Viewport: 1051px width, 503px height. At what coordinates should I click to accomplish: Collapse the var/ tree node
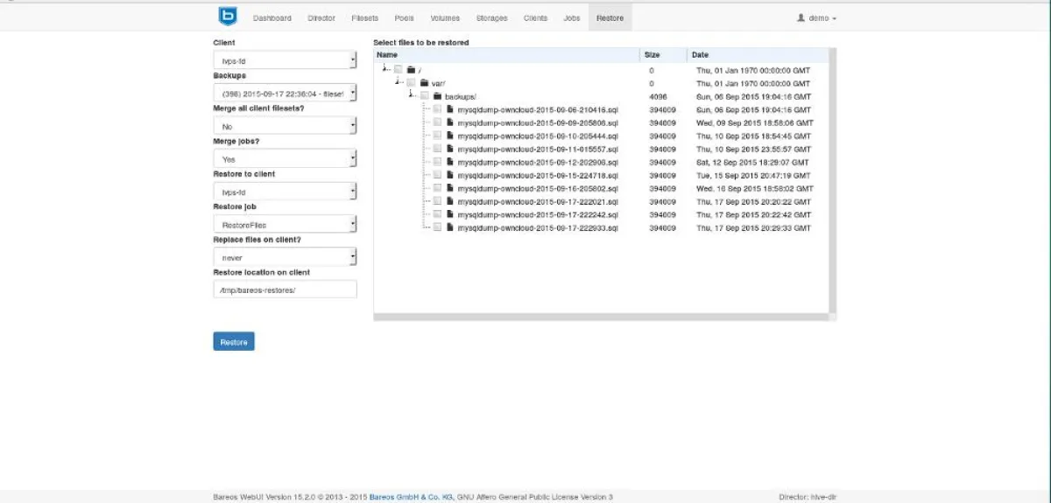(399, 81)
